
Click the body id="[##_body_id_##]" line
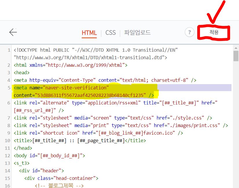(49, 156)
